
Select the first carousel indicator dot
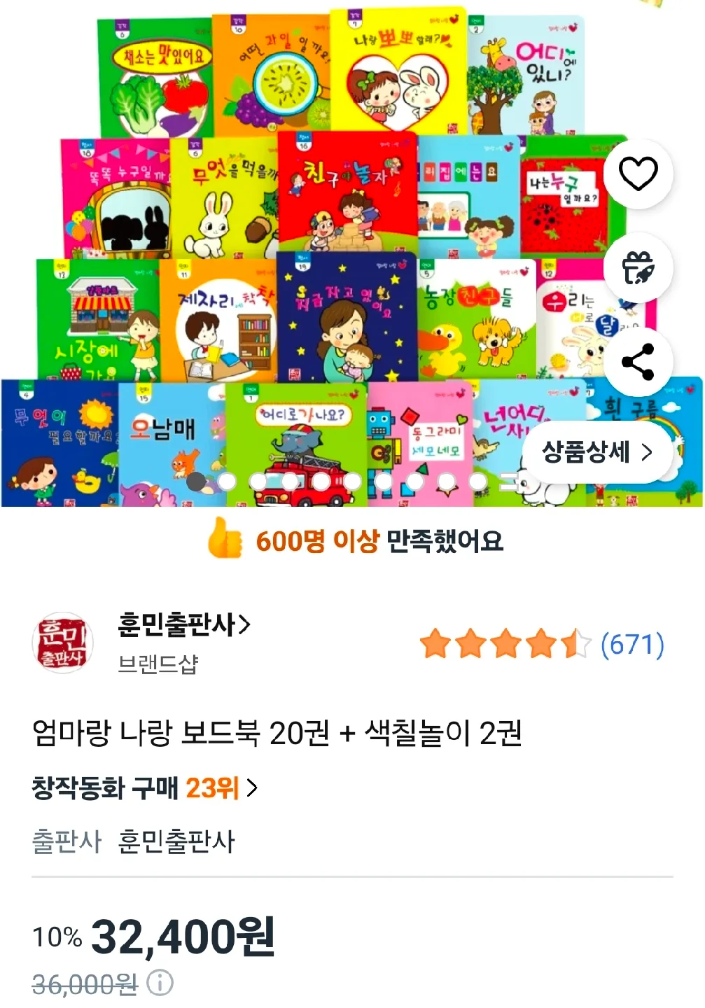tap(196, 482)
